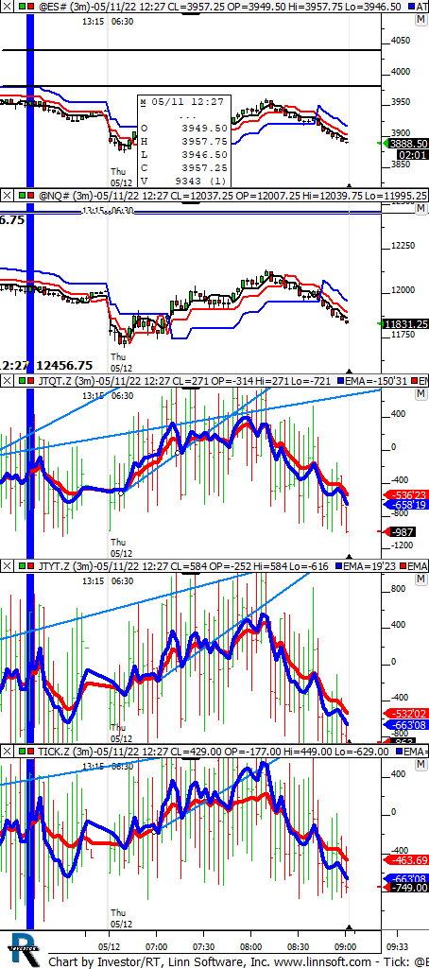Click the 09:00 label on time axis
The image size is (429, 969).
click(x=345, y=946)
